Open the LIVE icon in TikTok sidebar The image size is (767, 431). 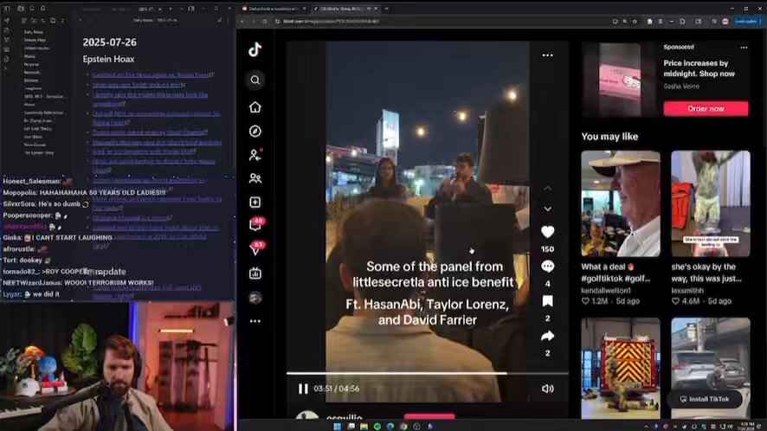tap(255, 273)
